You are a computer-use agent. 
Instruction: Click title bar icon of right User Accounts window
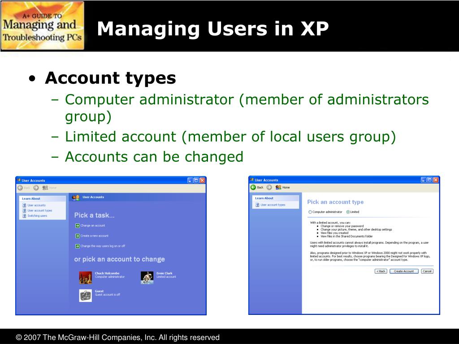[252, 180]
